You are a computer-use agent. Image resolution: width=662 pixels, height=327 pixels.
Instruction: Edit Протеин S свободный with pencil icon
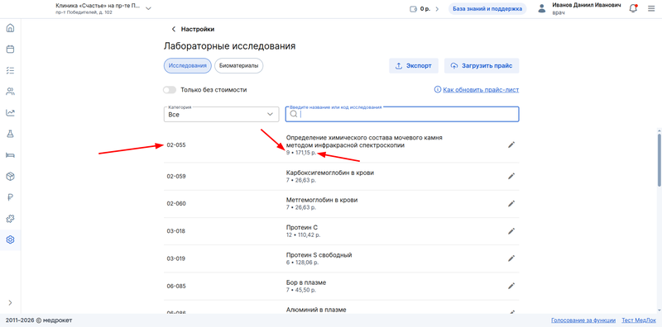pos(511,258)
